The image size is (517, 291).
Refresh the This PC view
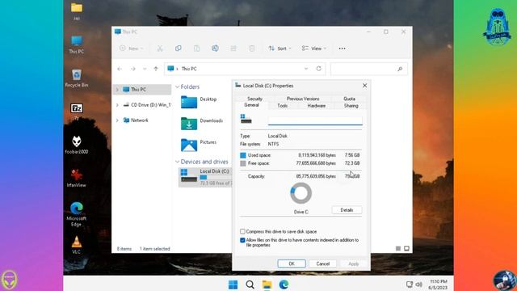pyautogui.click(x=318, y=69)
